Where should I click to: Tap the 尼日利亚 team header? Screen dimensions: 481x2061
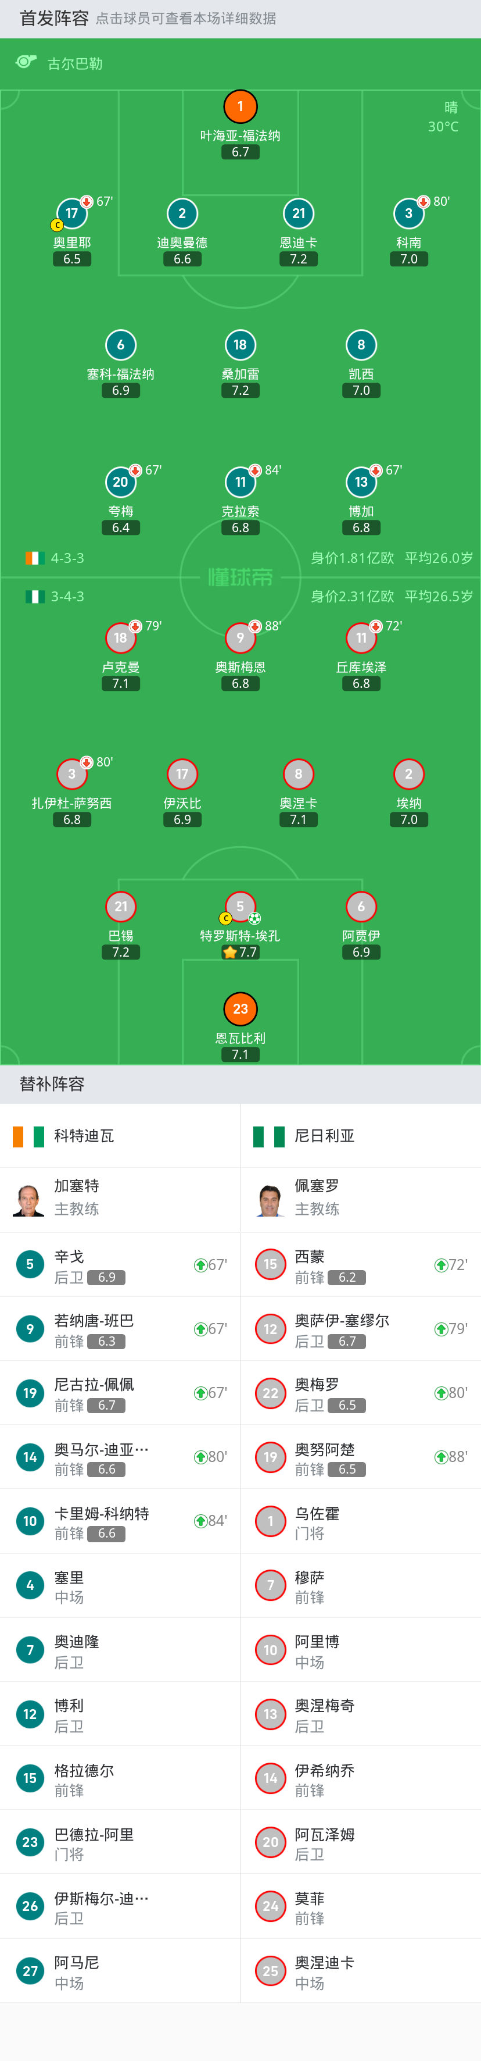click(x=361, y=1136)
